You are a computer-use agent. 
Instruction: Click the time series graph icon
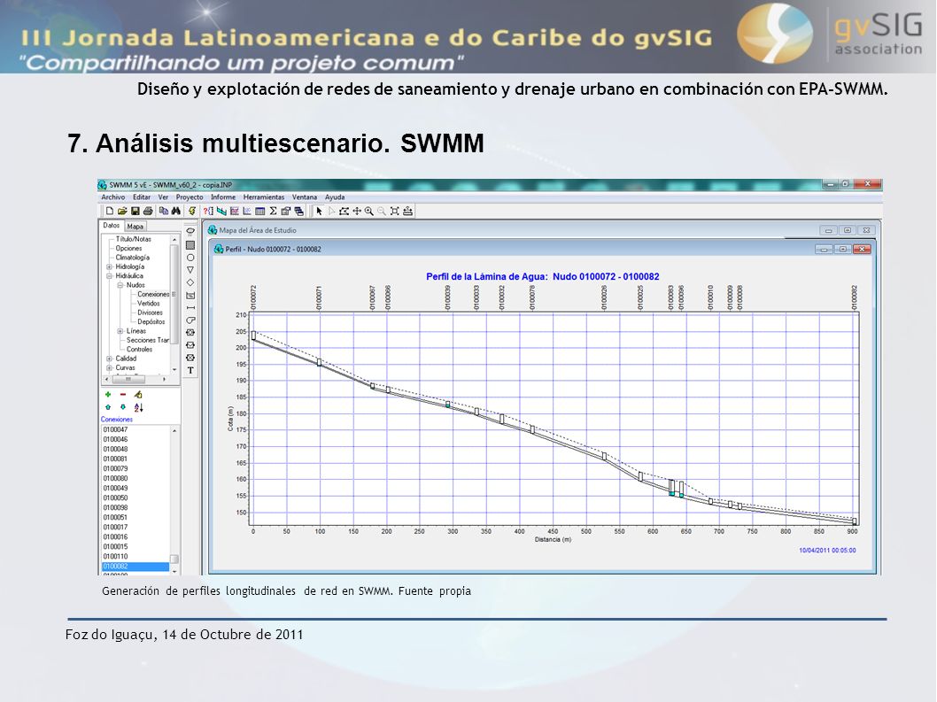coord(234,211)
